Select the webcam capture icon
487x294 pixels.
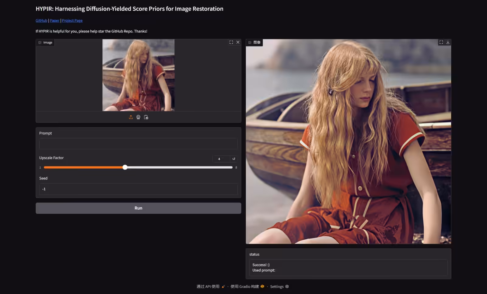(x=138, y=117)
